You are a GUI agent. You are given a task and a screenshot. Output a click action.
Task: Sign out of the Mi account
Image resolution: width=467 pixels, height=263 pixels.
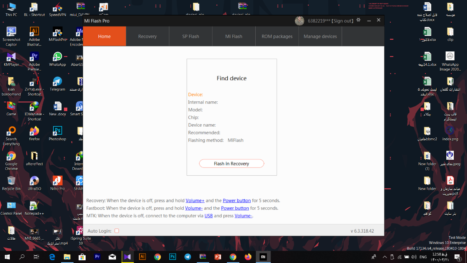[x=342, y=21]
